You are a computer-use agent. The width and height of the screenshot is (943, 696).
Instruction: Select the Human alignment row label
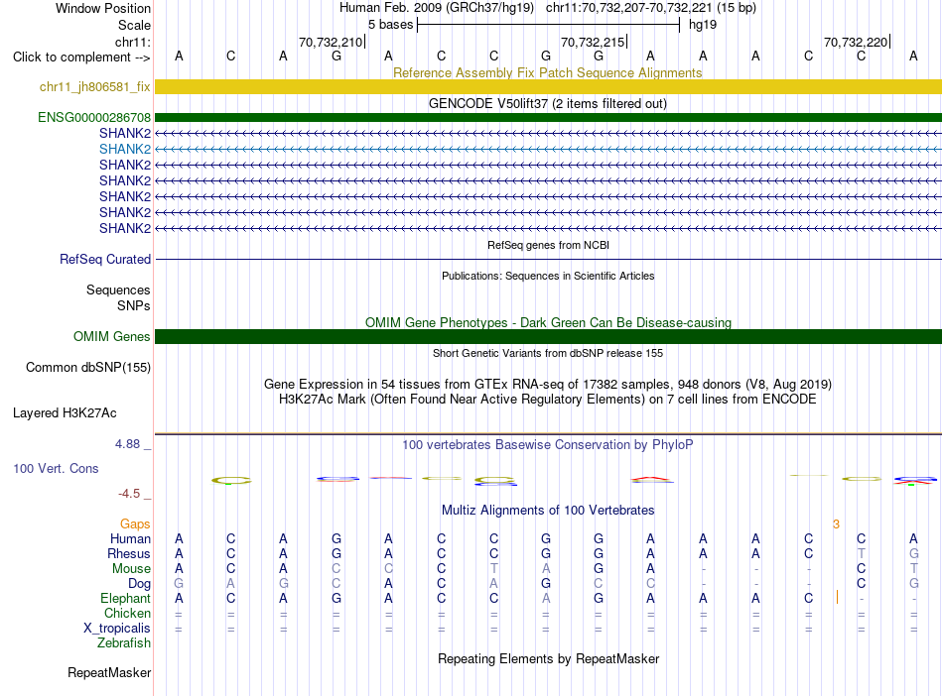click(130, 538)
